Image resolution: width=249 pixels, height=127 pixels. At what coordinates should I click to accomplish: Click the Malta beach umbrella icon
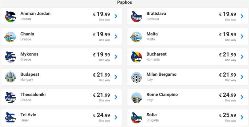[136, 37]
